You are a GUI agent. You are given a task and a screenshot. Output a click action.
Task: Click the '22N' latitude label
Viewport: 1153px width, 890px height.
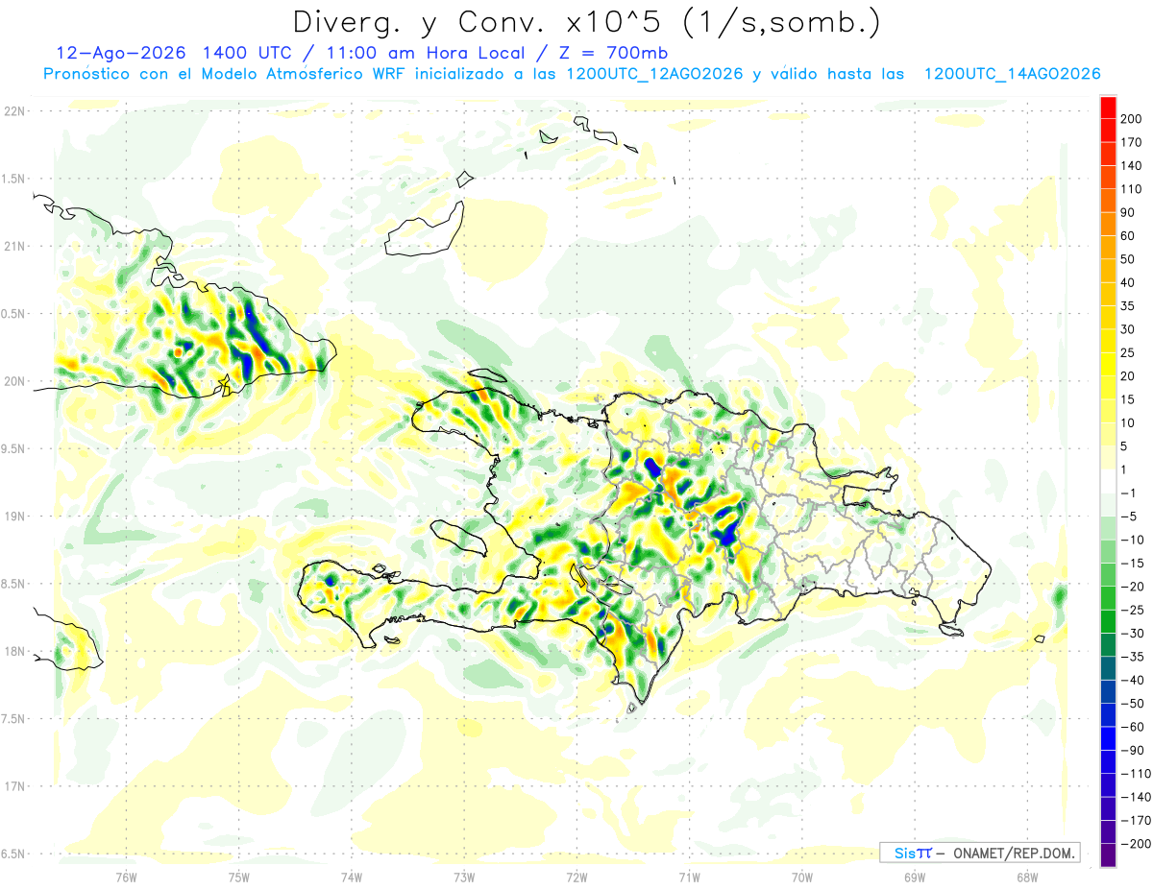tap(13, 111)
